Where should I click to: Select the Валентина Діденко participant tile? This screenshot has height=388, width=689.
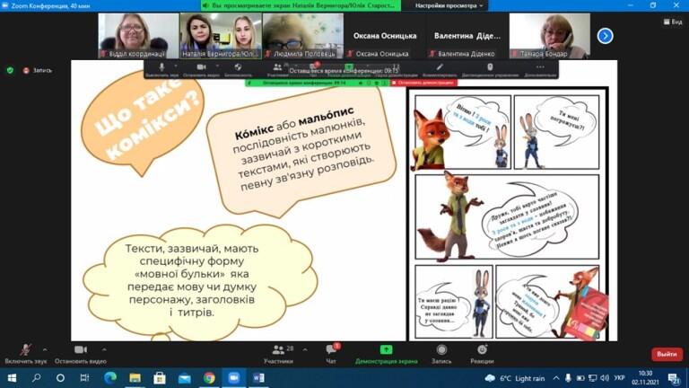point(467,36)
